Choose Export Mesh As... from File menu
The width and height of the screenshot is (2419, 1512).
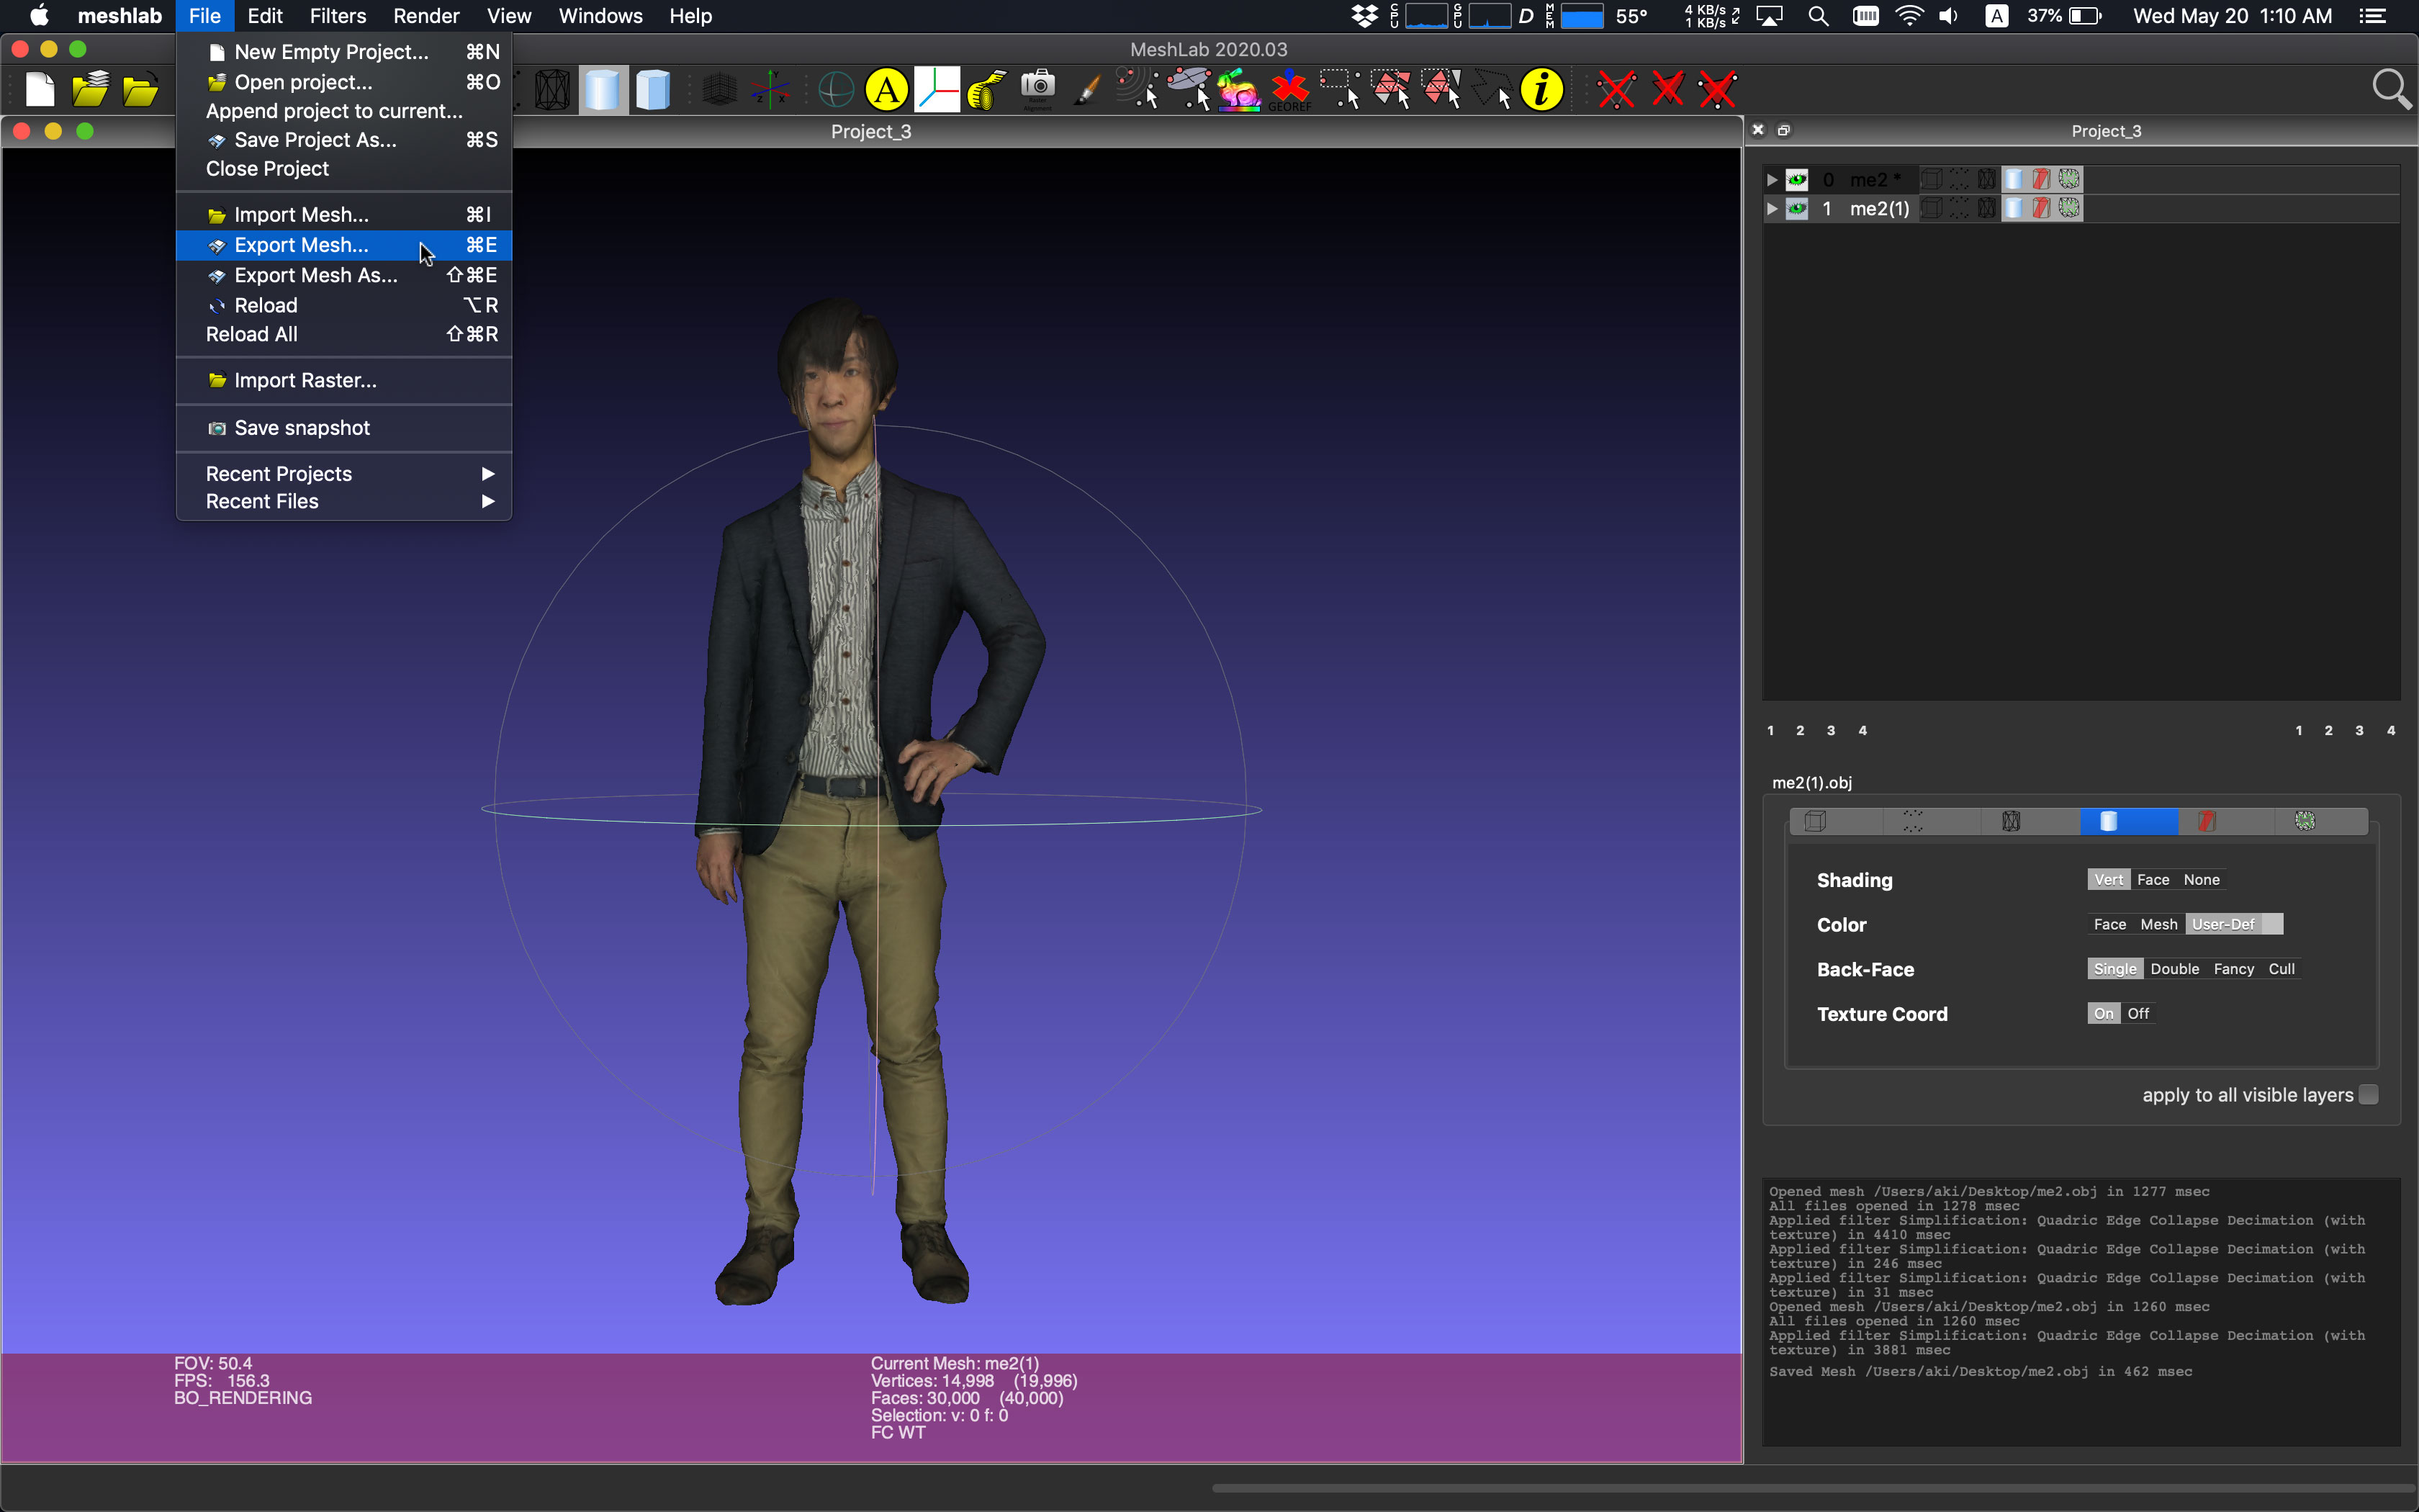[316, 275]
